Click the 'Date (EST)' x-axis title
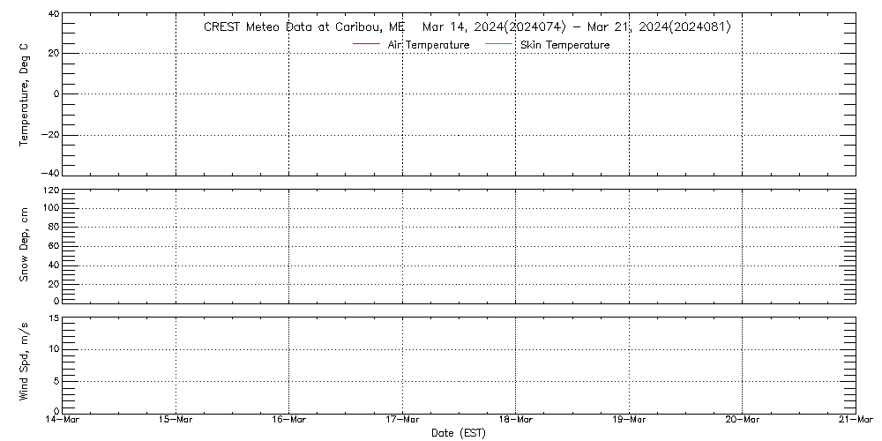The width and height of the screenshot is (882, 441). coord(459,433)
